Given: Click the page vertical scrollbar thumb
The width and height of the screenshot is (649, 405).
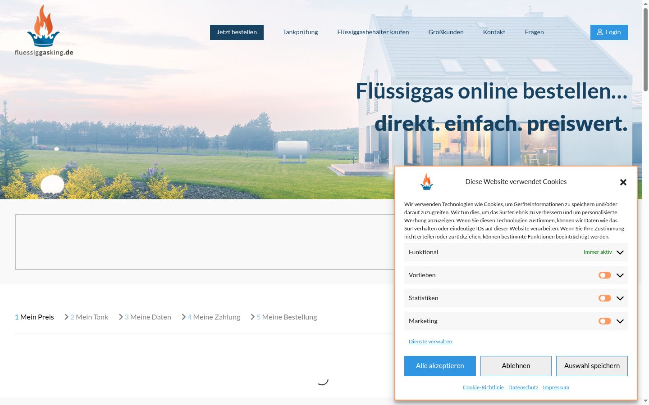Looking at the screenshot, I should pos(645,49).
